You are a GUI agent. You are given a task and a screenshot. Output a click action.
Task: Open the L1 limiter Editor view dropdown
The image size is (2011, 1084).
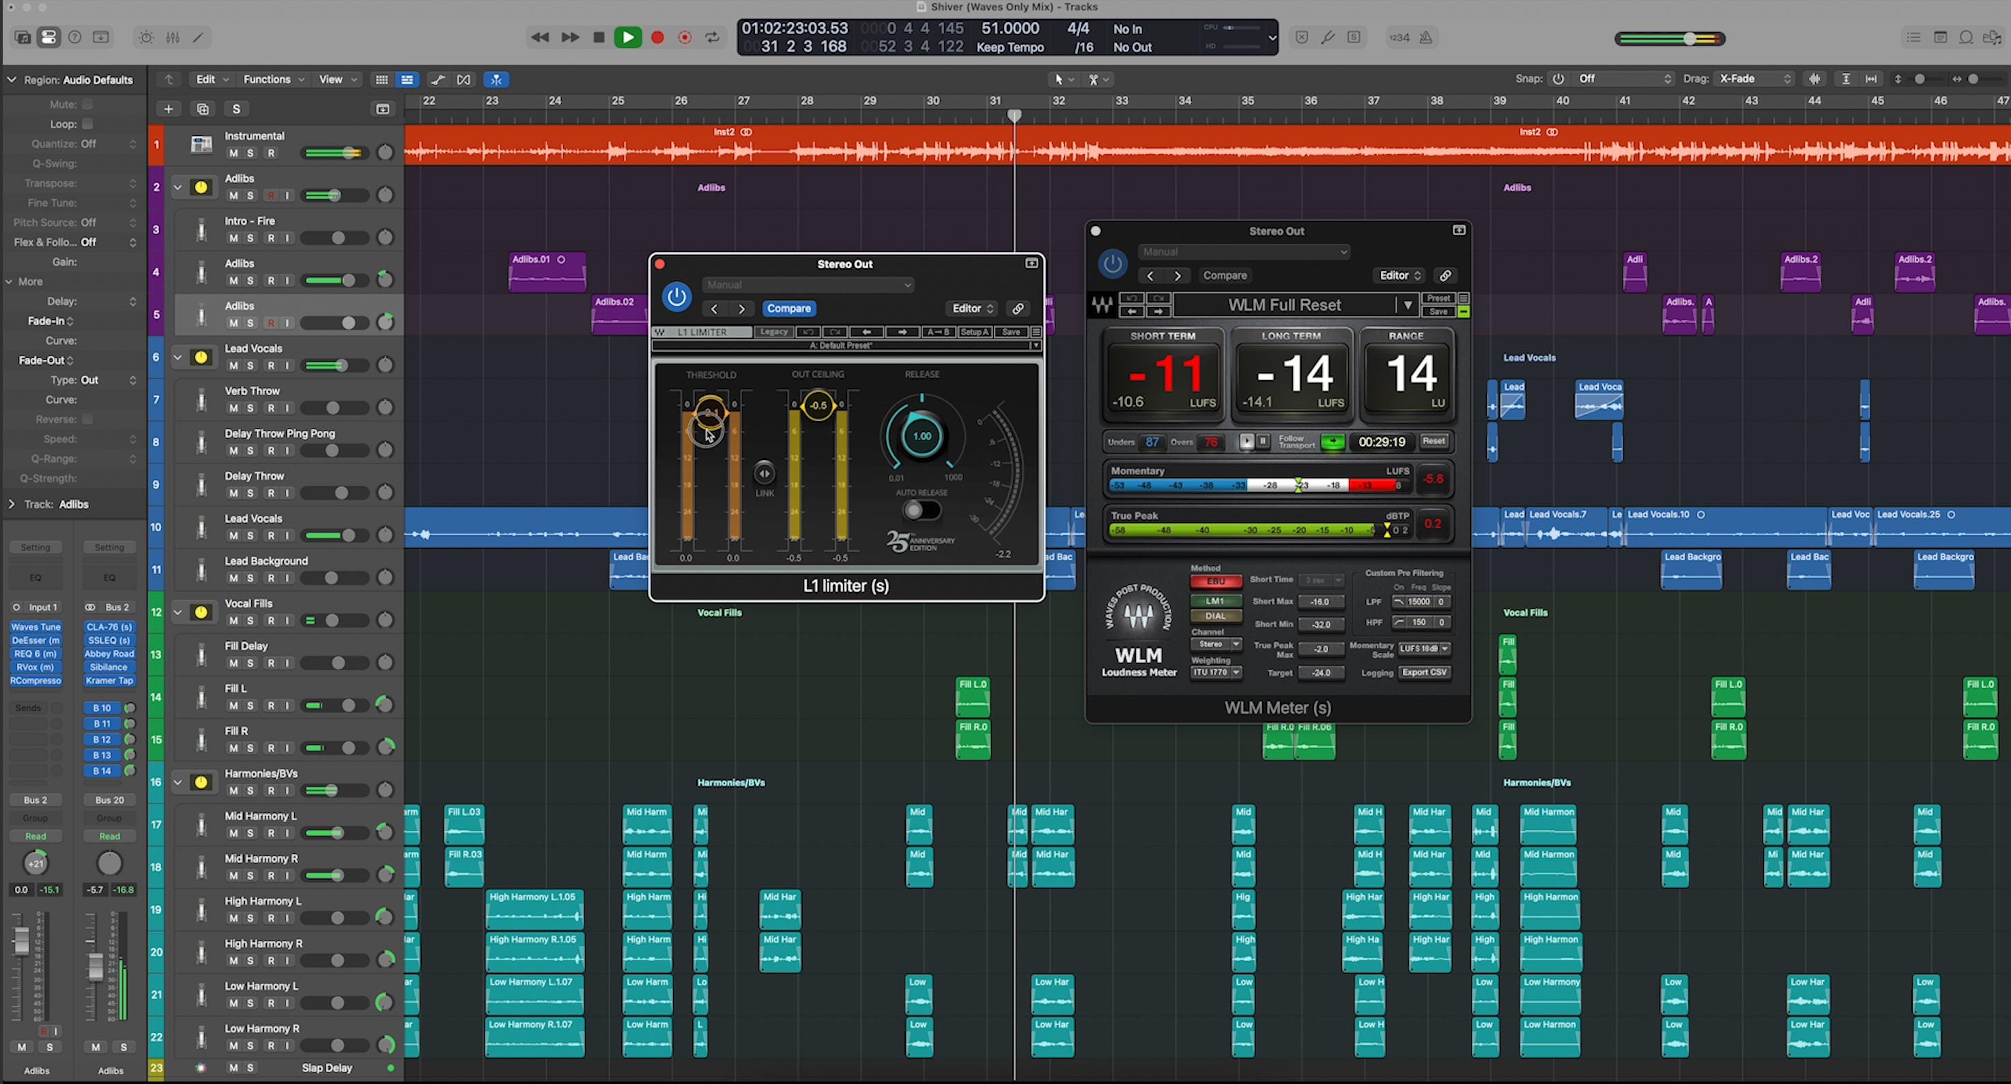click(x=971, y=309)
